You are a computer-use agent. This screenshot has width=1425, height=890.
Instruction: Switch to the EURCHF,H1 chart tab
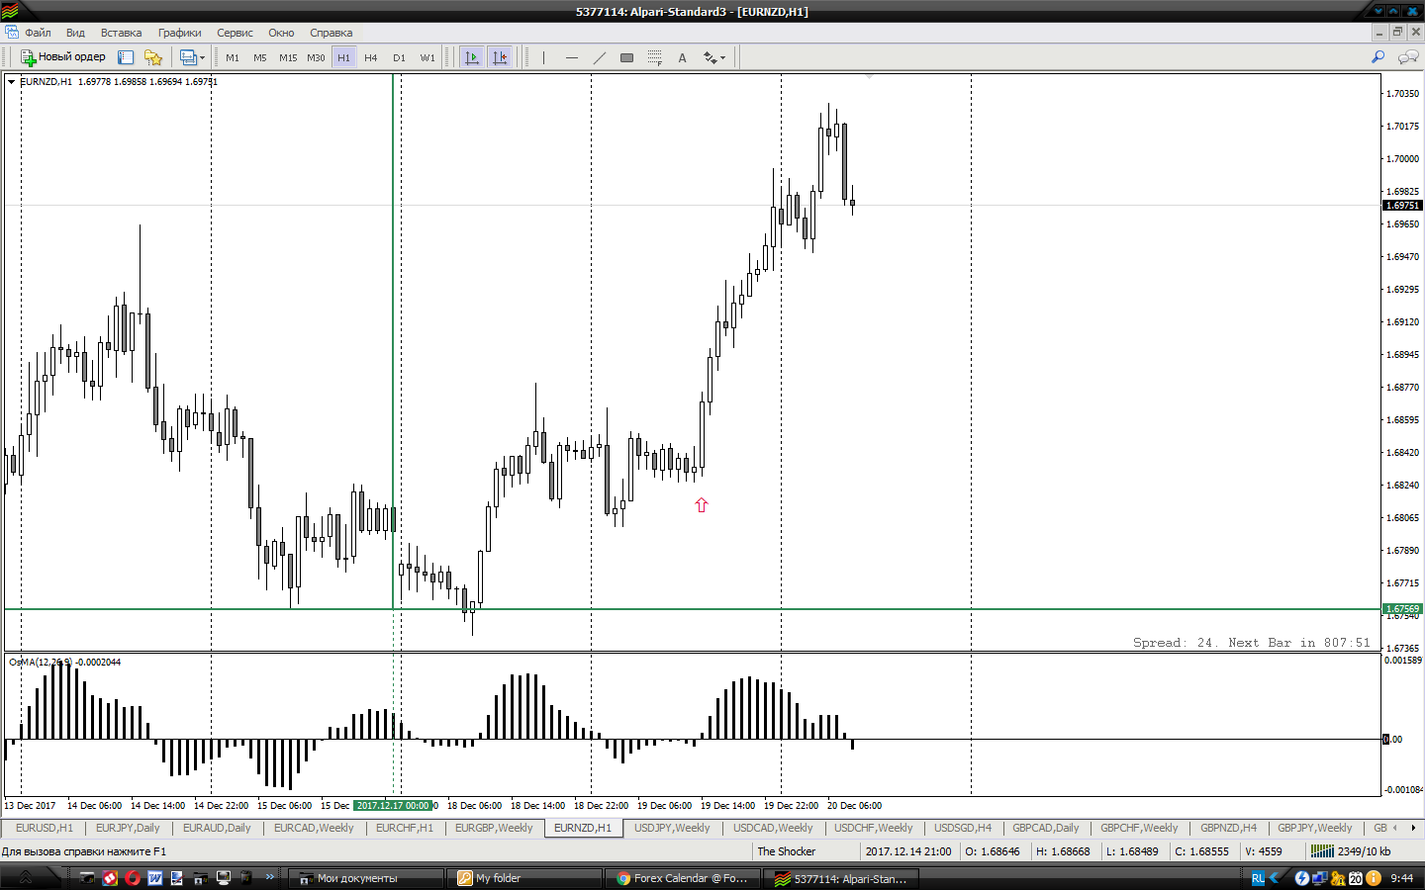click(405, 828)
